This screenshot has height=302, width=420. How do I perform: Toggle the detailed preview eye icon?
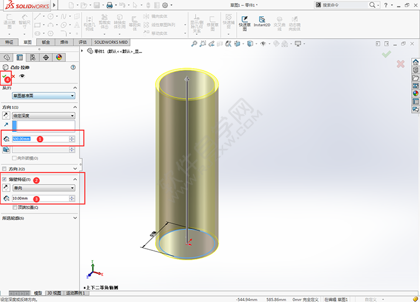22,76
